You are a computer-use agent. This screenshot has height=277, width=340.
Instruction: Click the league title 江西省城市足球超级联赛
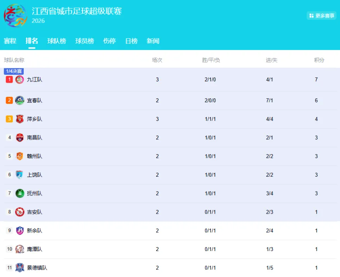click(x=77, y=11)
